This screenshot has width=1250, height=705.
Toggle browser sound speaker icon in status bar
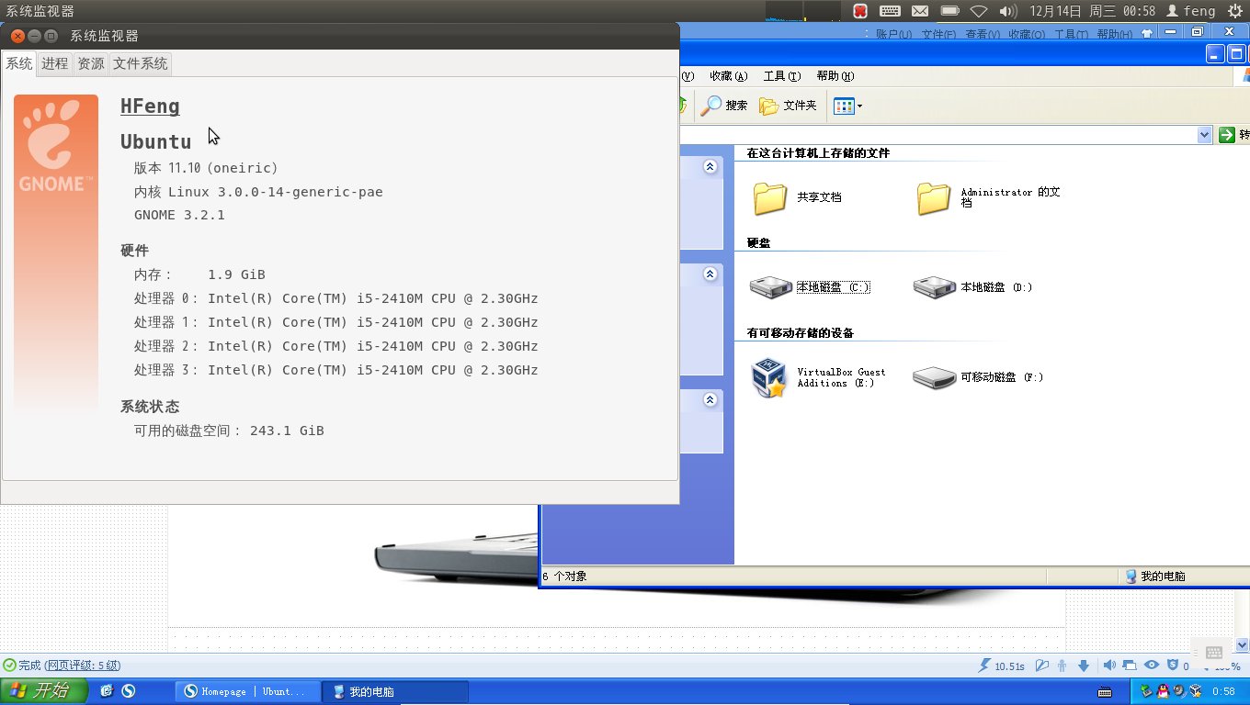click(x=1109, y=666)
